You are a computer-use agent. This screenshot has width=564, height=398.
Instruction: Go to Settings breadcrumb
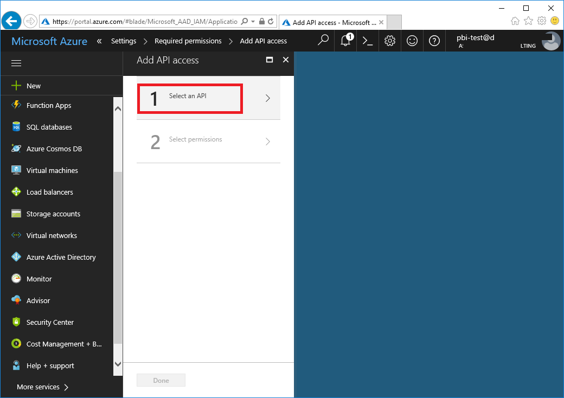(x=124, y=41)
